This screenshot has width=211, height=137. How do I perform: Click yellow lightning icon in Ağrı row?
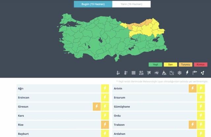pos(105,89)
